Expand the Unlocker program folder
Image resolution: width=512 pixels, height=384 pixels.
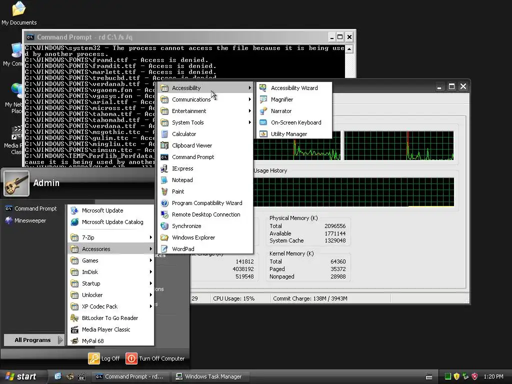click(x=110, y=295)
